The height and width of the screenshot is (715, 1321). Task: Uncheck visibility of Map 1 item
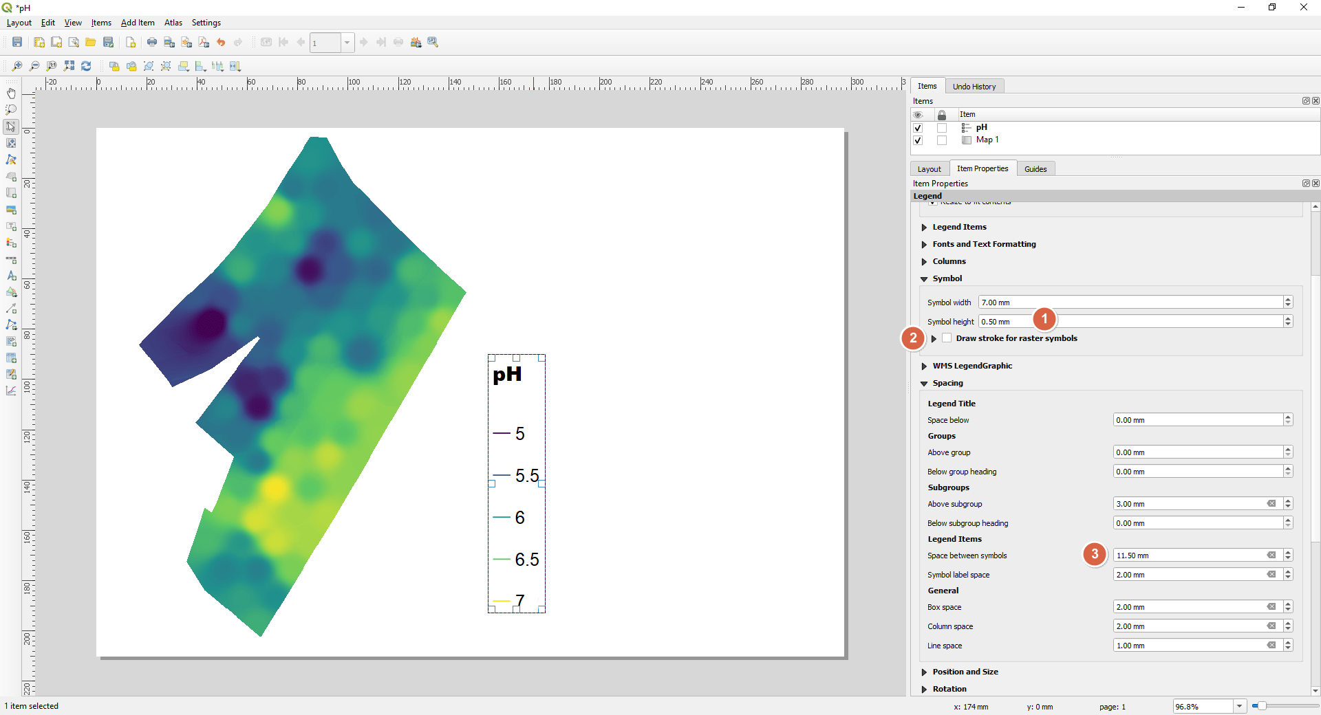(x=918, y=140)
